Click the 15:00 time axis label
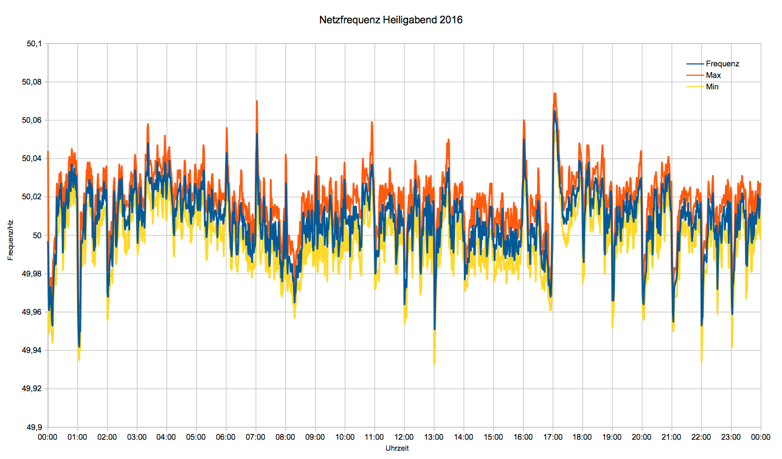782x459 pixels. (x=493, y=437)
